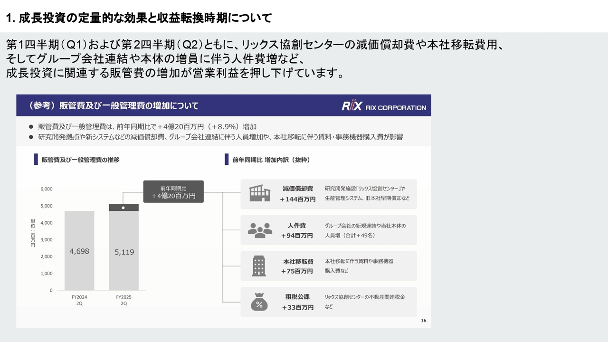Select the 減価償却費 +144百万円 card
This screenshot has width=608, height=342.
point(328,194)
